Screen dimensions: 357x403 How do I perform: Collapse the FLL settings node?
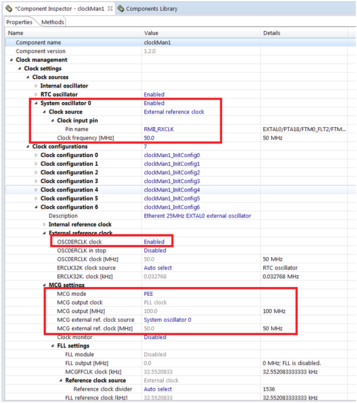(52, 346)
